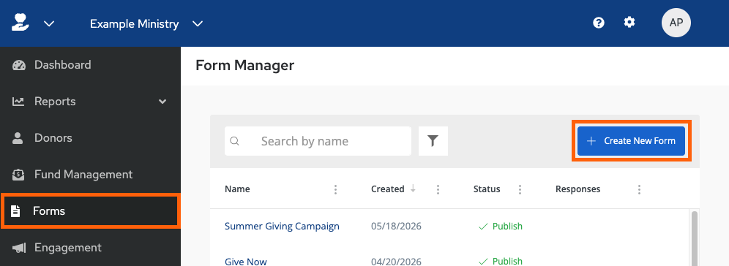Click the Dashboard gauge icon
Viewport: 729px width, 266px height.
coord(18,65)
